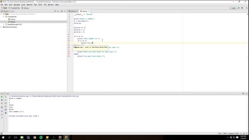Hide the Project tool window
The image size is (249, 140).
tap(65, 11)
